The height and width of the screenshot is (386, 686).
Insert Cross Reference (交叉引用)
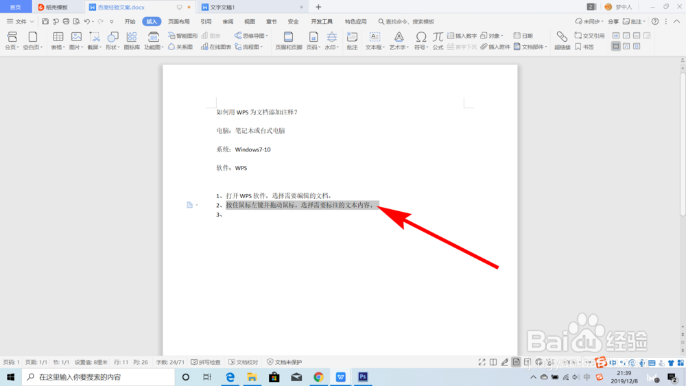pos(589,36)
